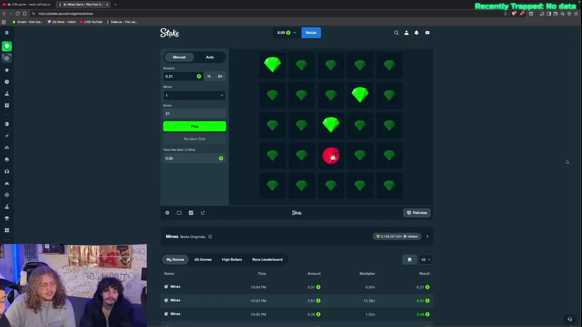Click the 5,148,297.00× Hidden badge
Screen dimensions: 582x327
pos(397,237)
